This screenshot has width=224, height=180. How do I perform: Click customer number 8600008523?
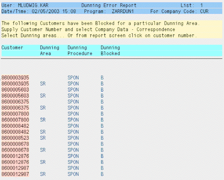pyautogui.click(x=15, y=138)
